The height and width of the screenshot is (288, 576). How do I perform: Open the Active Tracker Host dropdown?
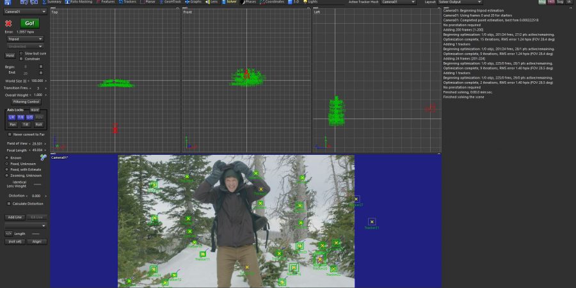pyautogui.click(x=397, y=2)
